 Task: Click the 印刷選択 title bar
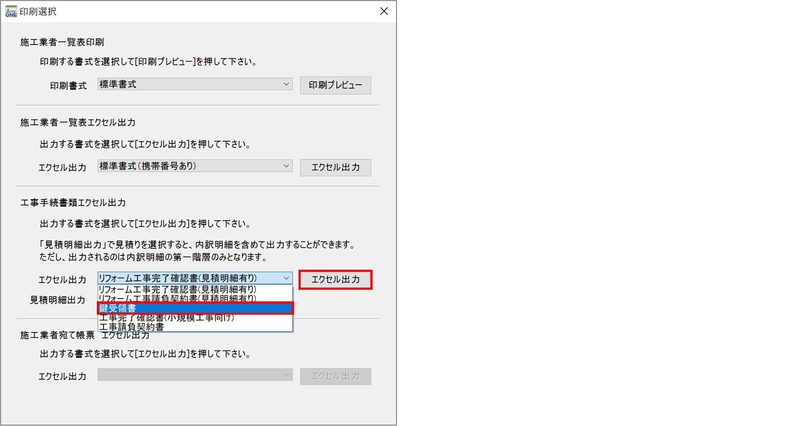pyautogui.click(x=178, y=12)
